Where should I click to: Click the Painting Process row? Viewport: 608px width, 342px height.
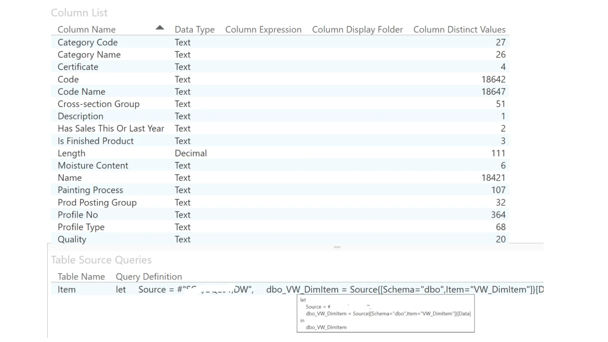[90, 190]
